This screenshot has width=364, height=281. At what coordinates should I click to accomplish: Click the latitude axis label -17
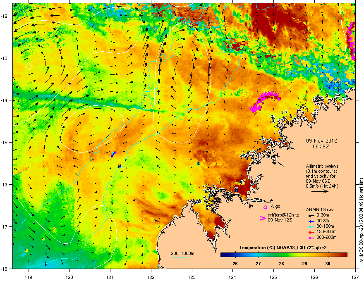[x=4, y=226]
